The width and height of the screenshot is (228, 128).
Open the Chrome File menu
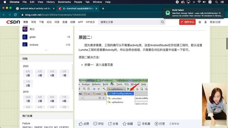tap(25, 2)
